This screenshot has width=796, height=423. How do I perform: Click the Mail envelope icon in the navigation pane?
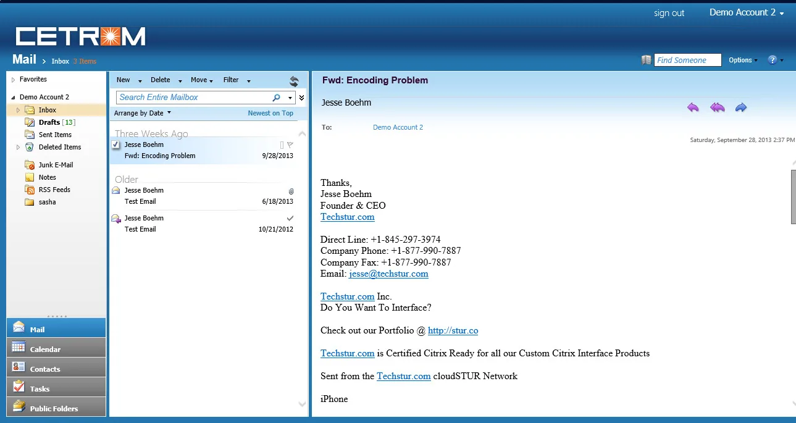click(19, 327)
